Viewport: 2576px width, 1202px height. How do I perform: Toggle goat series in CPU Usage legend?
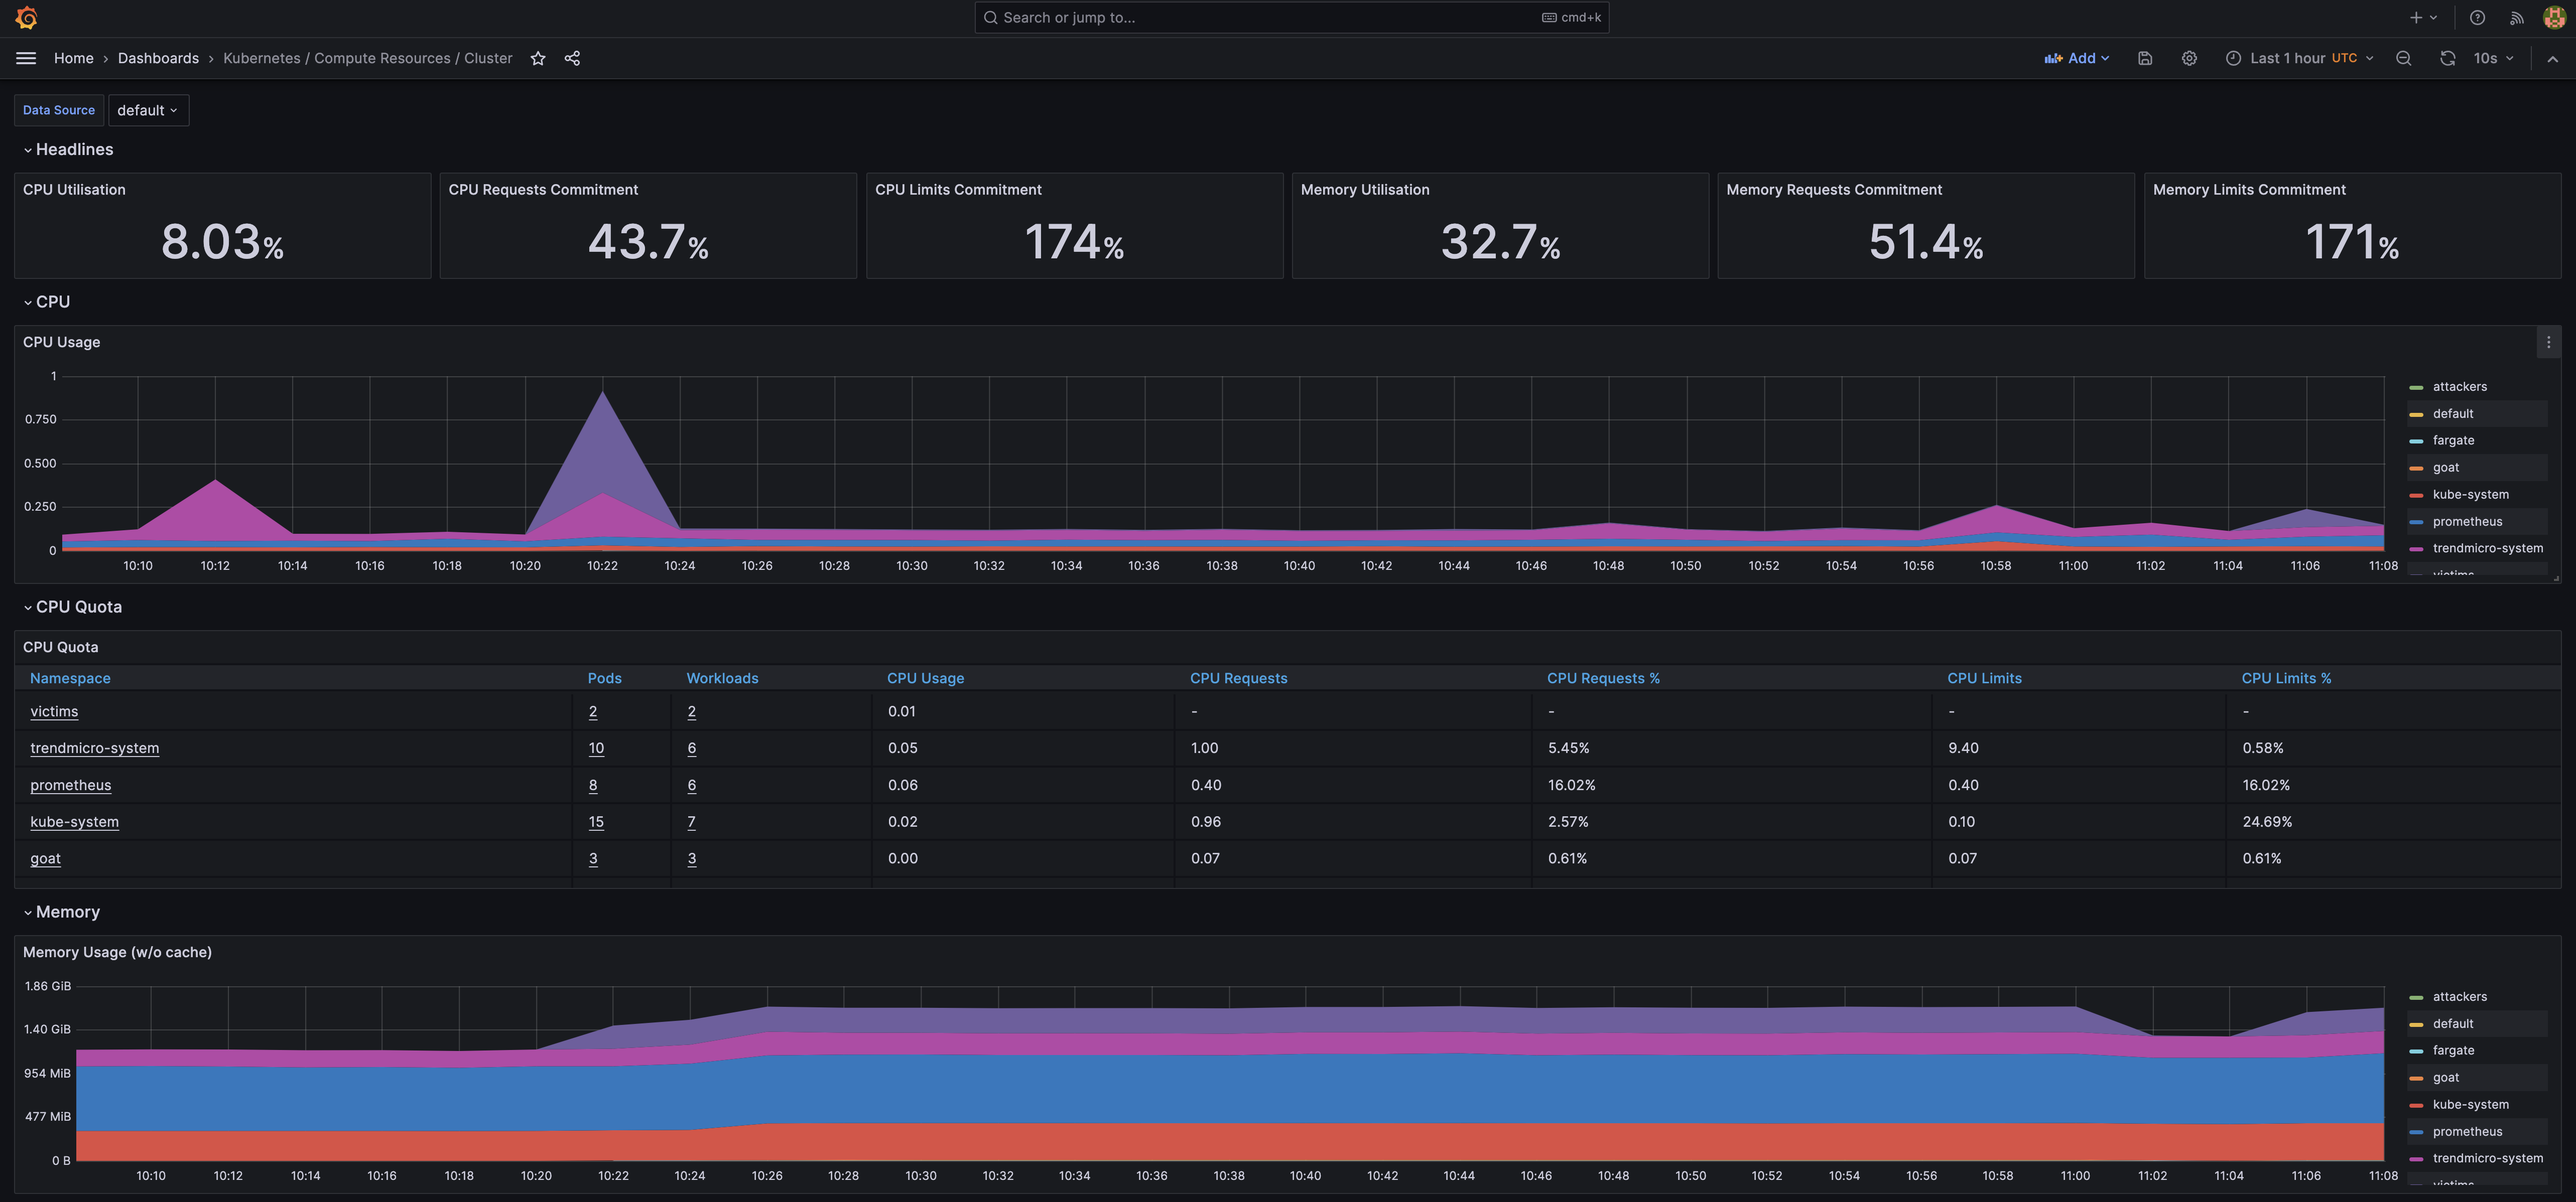click(2446, 468)
